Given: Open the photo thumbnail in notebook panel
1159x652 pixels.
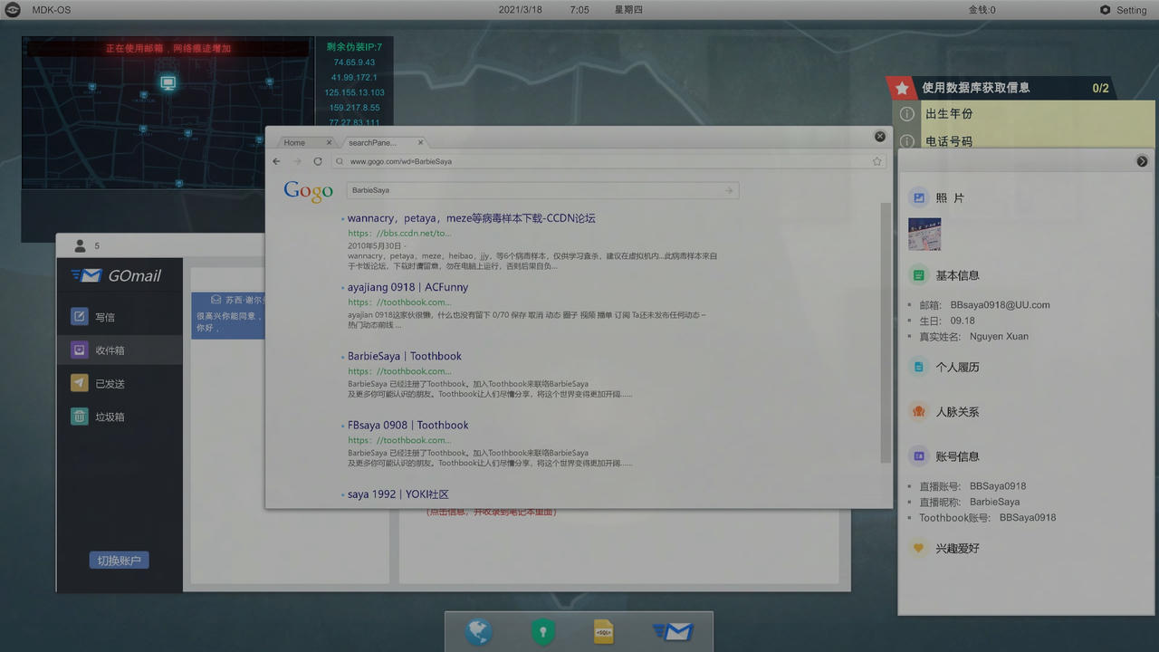Looking at the screenshot, I should coord(924,234).
